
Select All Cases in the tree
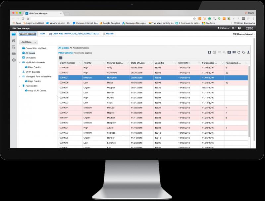(28, 53)
